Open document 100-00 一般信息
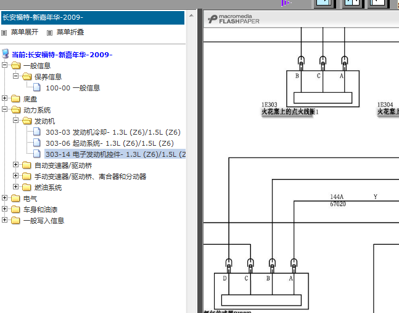 coord(73,88)
